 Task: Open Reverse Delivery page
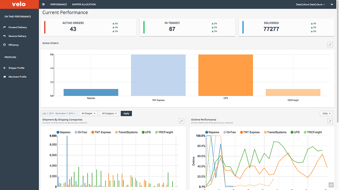pos(17,36)
